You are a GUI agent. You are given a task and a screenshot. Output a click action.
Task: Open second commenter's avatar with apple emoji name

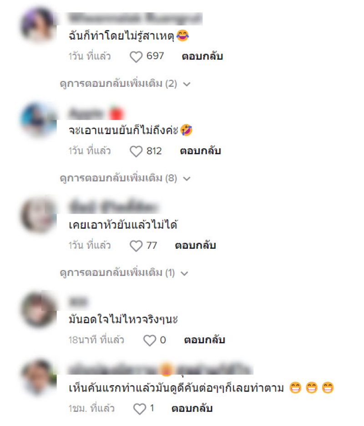click(x=38, y=120)
